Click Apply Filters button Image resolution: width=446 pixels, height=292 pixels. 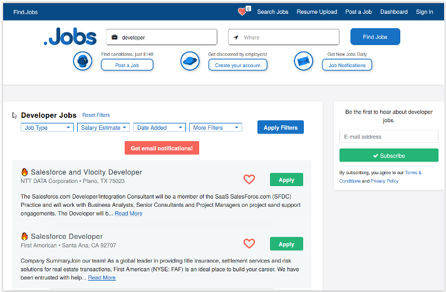pyautogui.click(x=281, y=127)
